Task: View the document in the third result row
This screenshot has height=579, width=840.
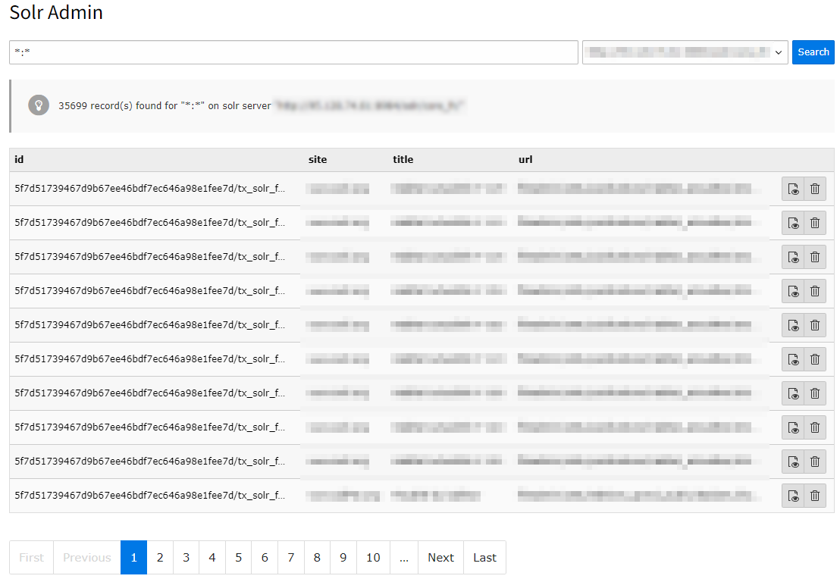Action: click(x=793, y=257)
